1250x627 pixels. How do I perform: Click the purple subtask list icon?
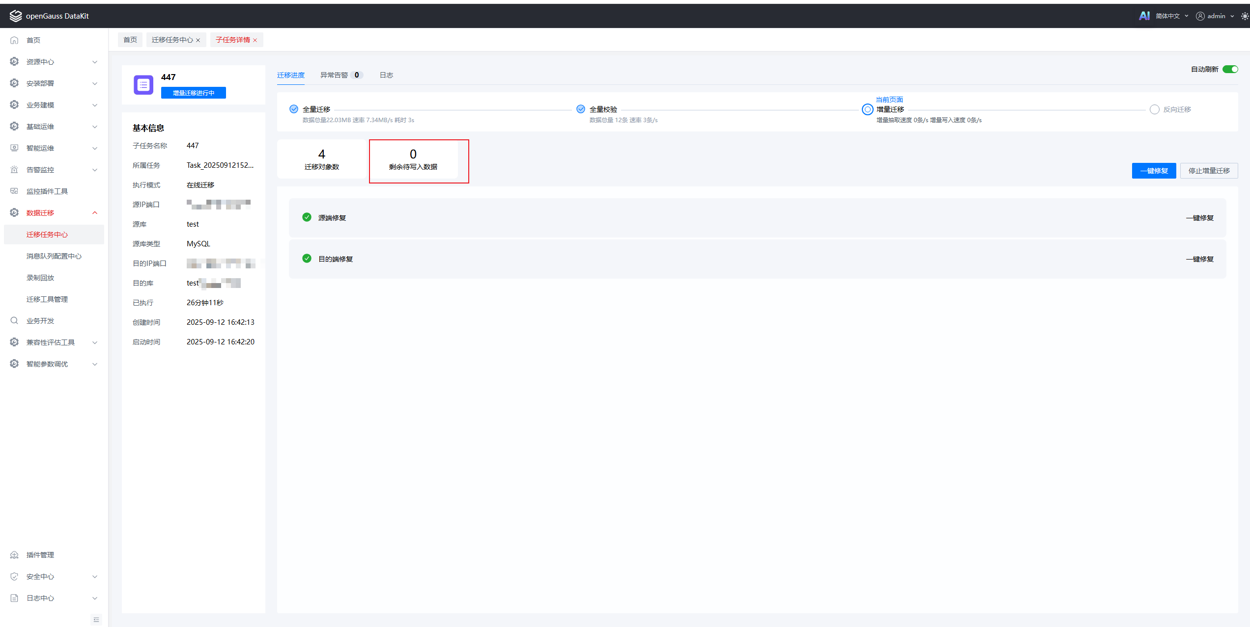coord(143,85)
